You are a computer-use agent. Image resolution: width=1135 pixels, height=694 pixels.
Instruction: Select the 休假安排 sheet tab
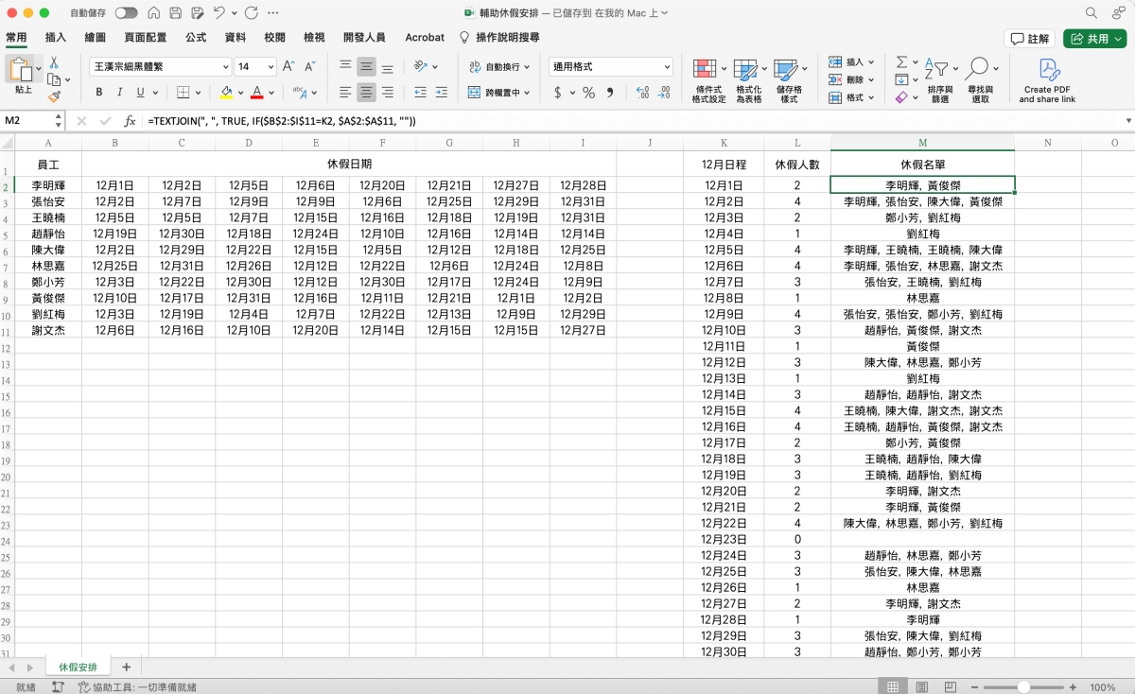pos(78,667)
